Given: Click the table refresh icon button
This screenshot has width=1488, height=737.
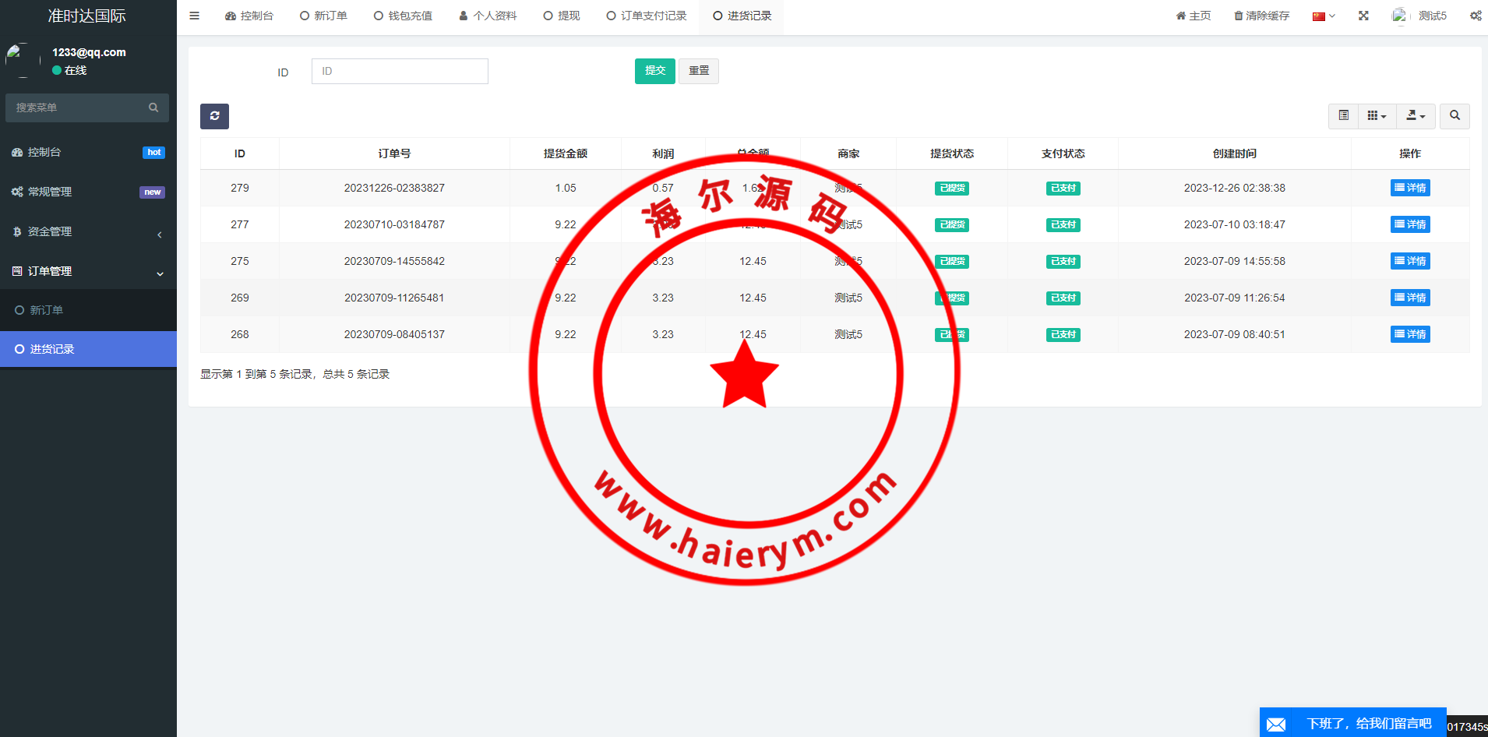Looking at the screenshot, I should tap(214, 116).
